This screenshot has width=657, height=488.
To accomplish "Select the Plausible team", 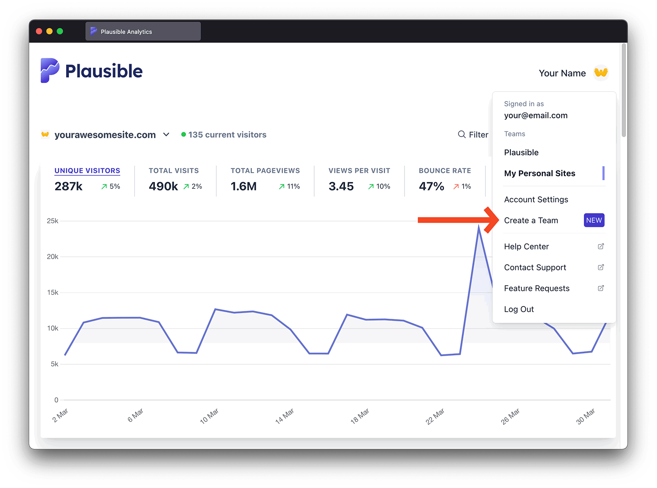I will pyautogui.click(x=521, y=152).
